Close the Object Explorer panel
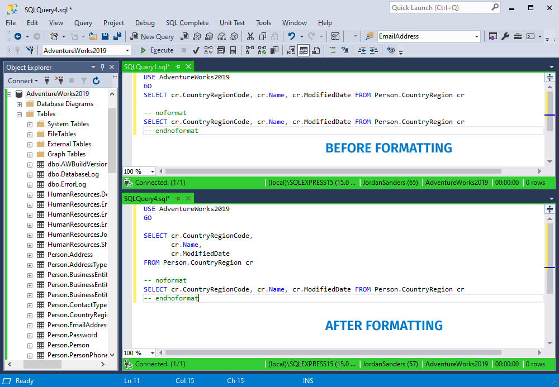The image size is (559, 387). 112,67
